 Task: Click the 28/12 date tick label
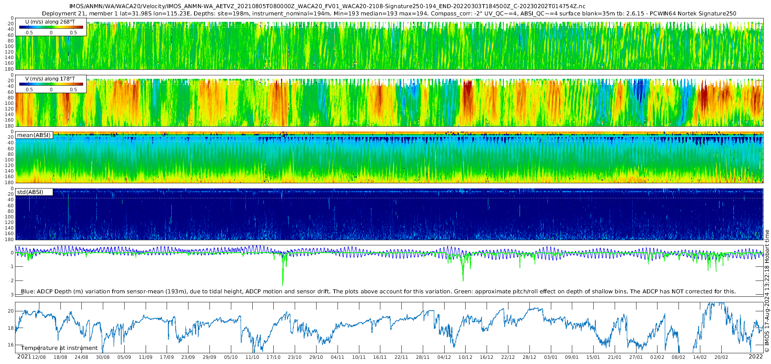click(529, 357)
